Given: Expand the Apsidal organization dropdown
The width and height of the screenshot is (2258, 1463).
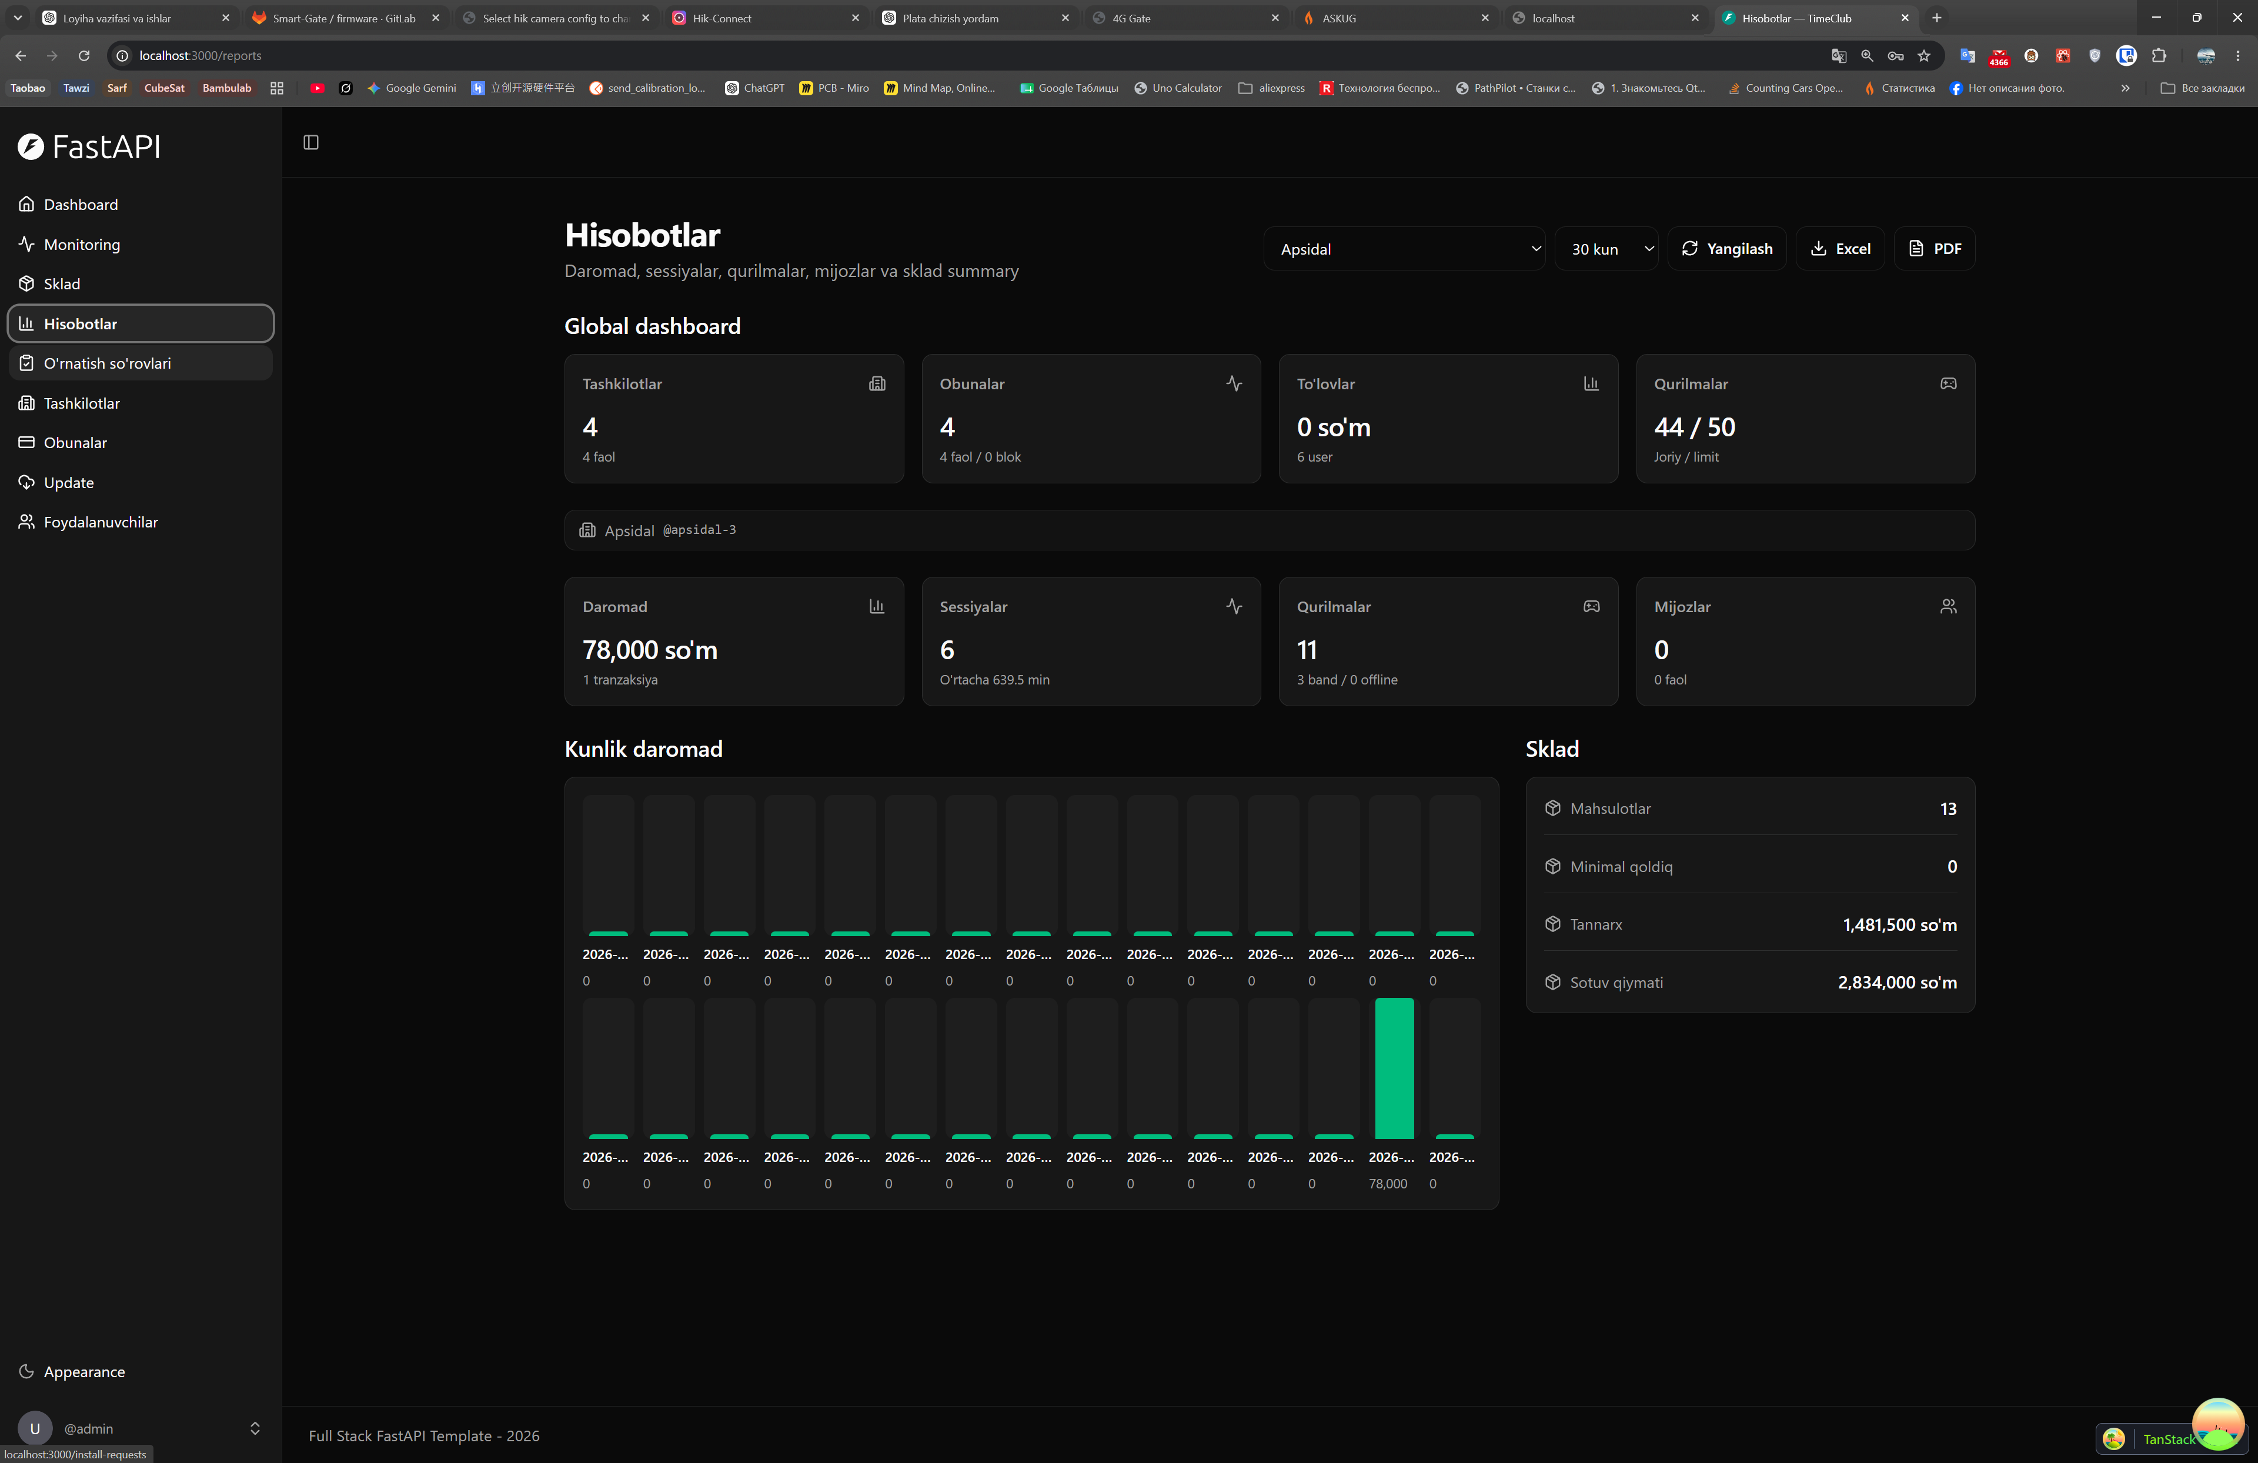Looking at the screenshot, I should pyautogui.click(x=1404, y=249).
